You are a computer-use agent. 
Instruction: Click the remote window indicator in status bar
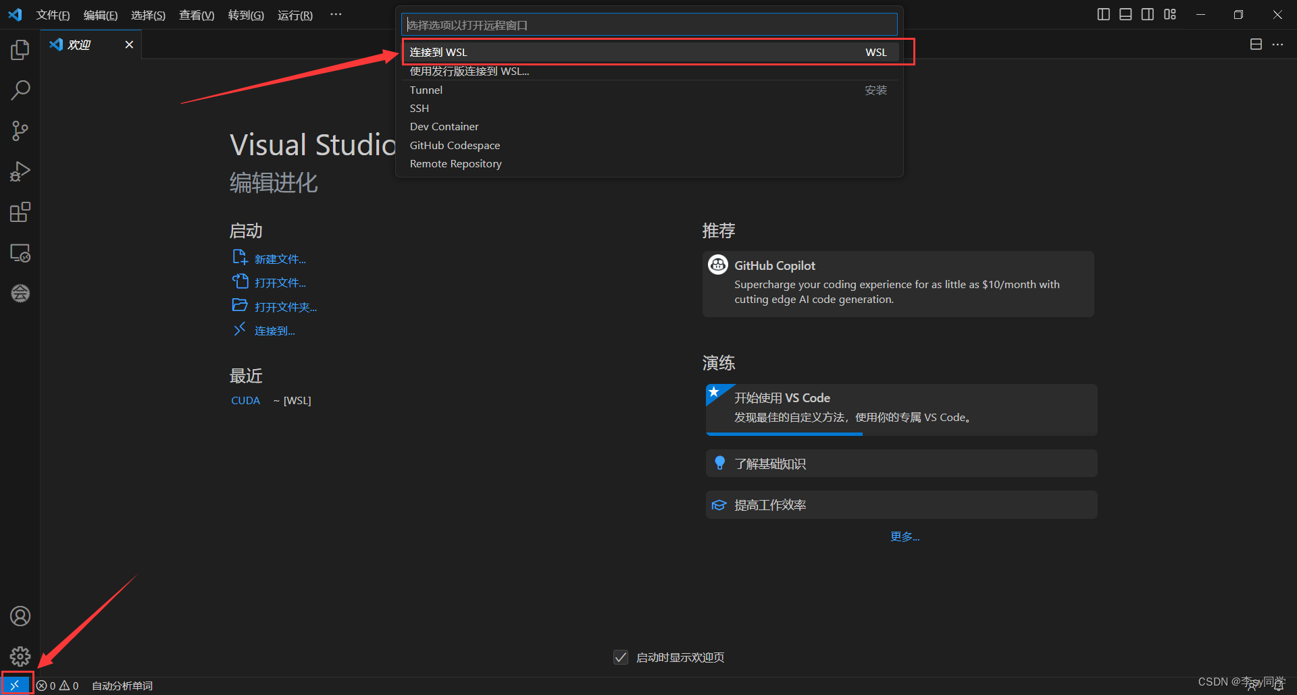tap(16, 685)
